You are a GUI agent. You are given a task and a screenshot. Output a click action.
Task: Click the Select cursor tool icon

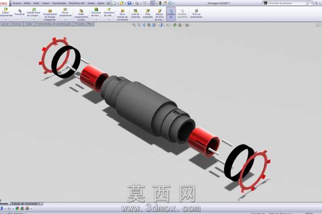(x=153, y=3)
